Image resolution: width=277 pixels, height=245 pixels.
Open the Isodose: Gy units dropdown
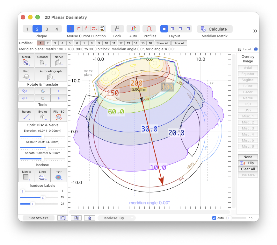coord(117,218)
